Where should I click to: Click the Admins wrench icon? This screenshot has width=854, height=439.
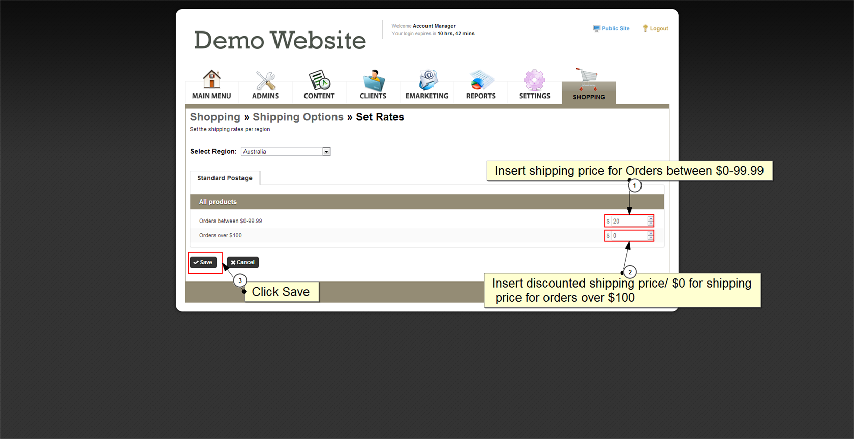pyautogui.click(x=265, y=80)
